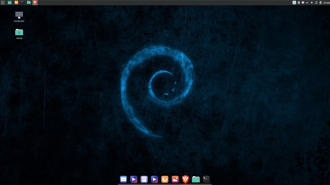
Task: Open the media player beside the Firefox dock icon
Action: pyautogui.click(x=155, y=179)
